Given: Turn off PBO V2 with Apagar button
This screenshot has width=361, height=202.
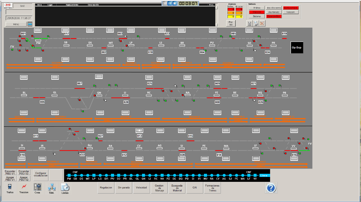Looking at the screenshot, I should click(x=24, y=178).
